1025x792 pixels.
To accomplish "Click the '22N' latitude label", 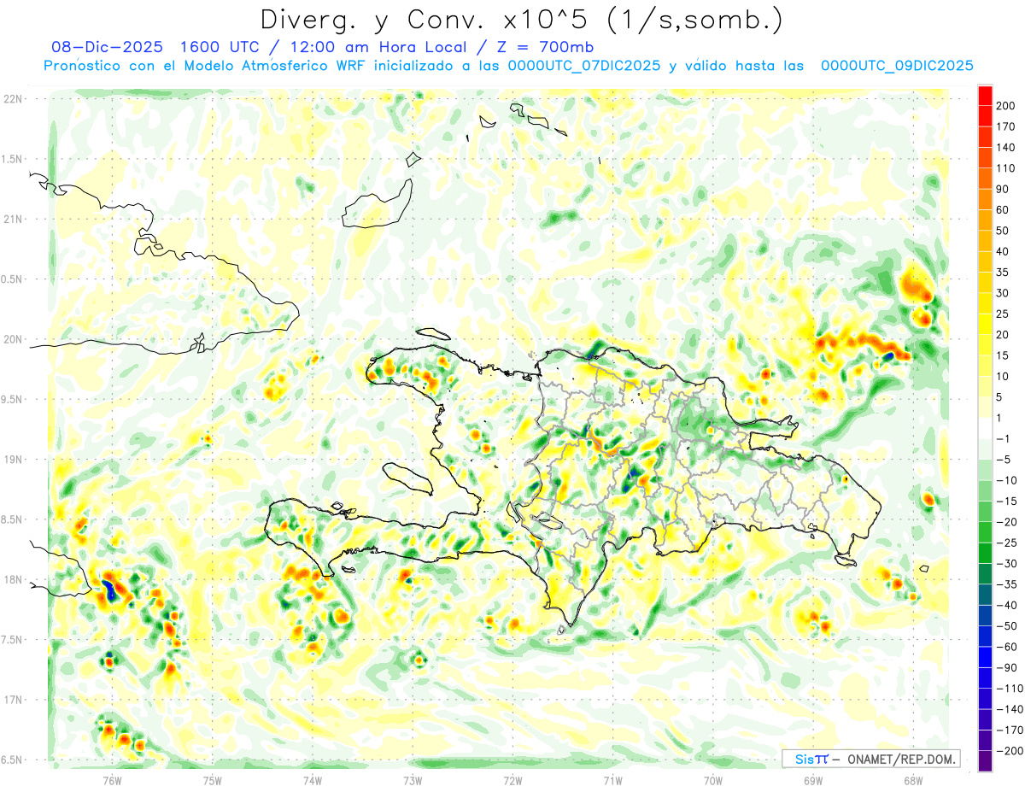I will (x=11, y=99).
